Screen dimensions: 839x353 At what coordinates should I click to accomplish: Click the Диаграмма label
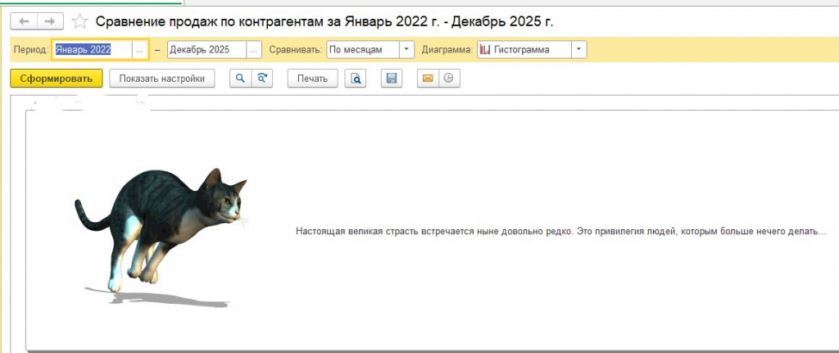(x=447, y=49)
